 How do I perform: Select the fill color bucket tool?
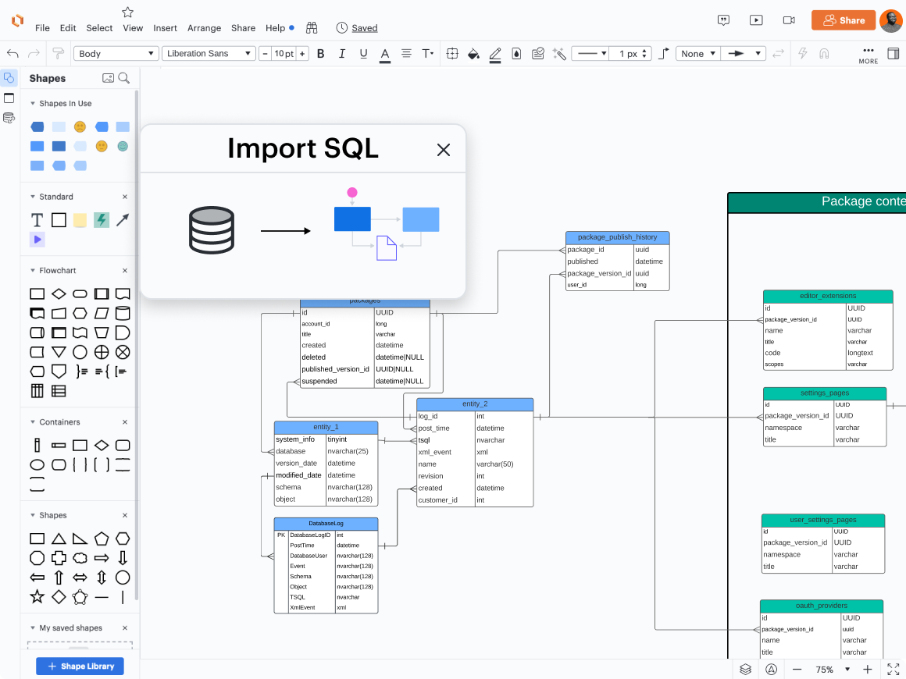(x=473, y=53)
